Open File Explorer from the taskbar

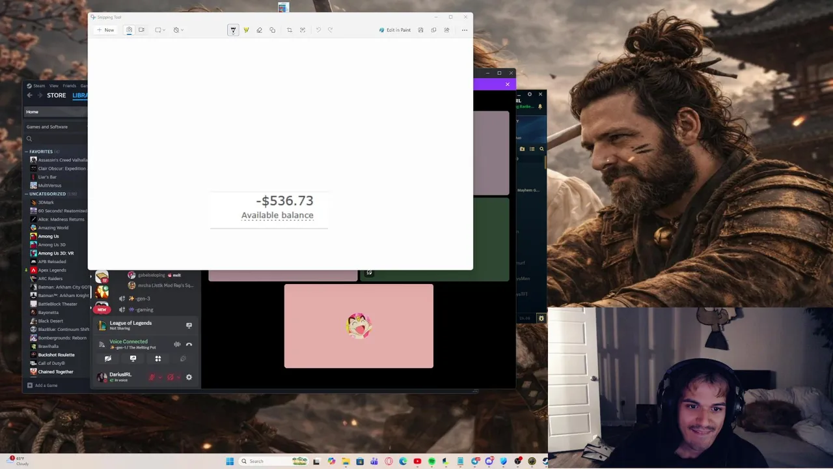coord(346,461)
